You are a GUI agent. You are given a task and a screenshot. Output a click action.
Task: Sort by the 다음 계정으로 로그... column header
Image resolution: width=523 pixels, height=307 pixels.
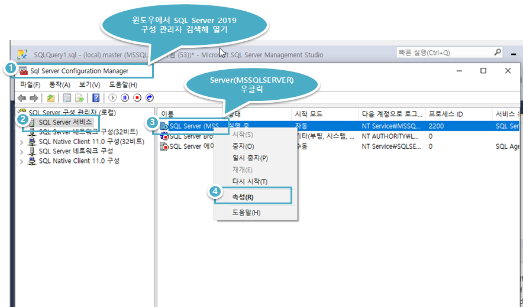[392, 114]
